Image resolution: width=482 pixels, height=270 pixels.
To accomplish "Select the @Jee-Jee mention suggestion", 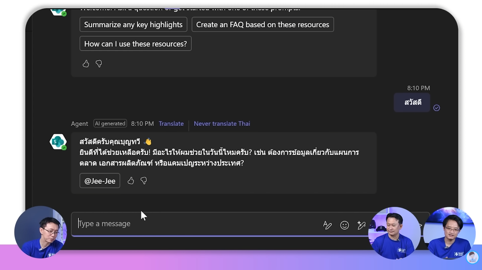I will tap(100, 180).
